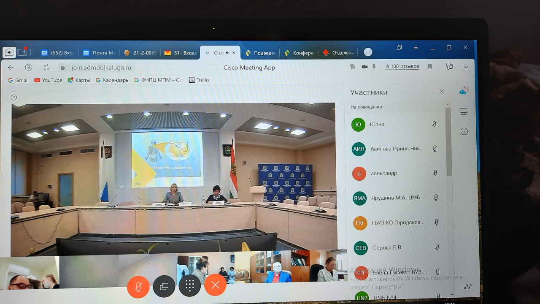Toggle the microphone mute button in call controls
Screen dimensions: 540x304
point(138,286)
